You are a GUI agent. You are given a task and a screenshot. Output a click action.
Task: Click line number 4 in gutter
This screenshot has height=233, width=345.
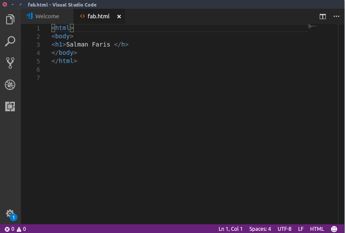pos(38,53)
